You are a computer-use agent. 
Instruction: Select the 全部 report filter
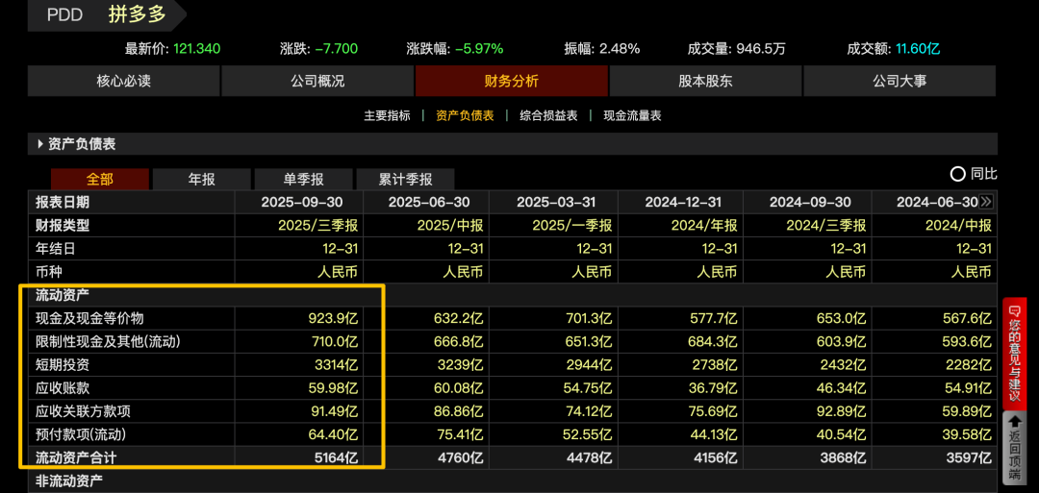(x=100, y=180)
